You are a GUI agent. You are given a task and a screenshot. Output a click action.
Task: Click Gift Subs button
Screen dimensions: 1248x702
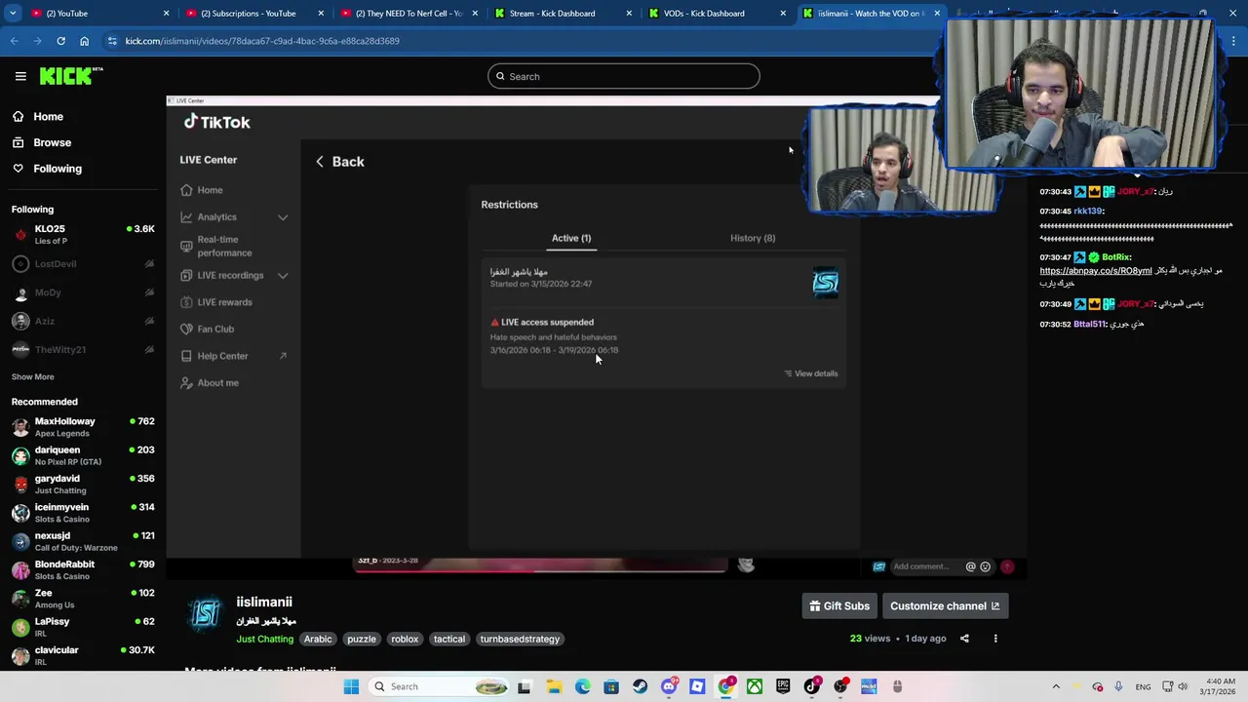coord(839,606)
